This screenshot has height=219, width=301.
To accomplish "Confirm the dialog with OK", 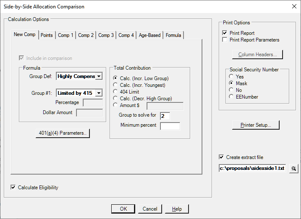I will click(123, 209).
